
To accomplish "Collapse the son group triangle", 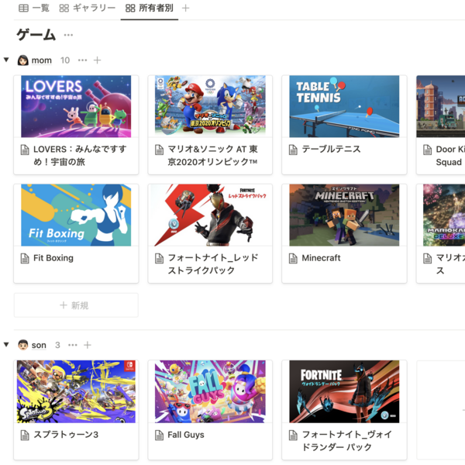I will 6,345.
